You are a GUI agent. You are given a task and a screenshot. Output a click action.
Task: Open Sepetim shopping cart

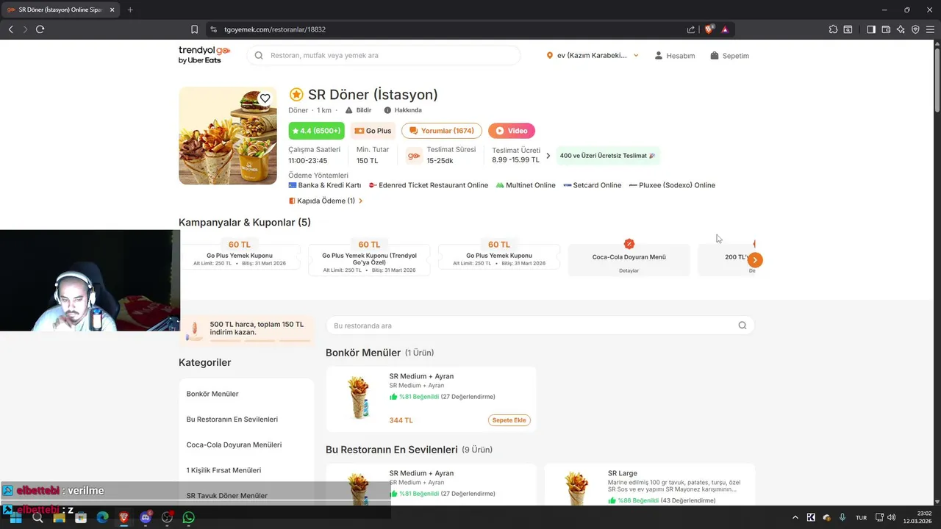click(729, 56)
